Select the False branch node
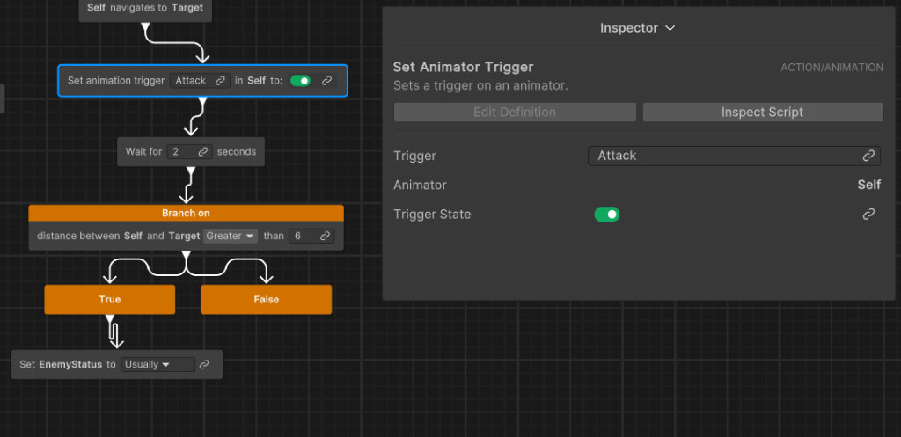The height and width of the screenshot is (437, 901). tap(267, 300)
